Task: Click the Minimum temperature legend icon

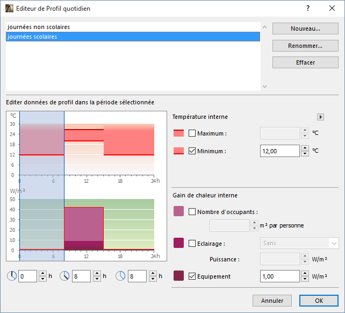Action: 178,151
